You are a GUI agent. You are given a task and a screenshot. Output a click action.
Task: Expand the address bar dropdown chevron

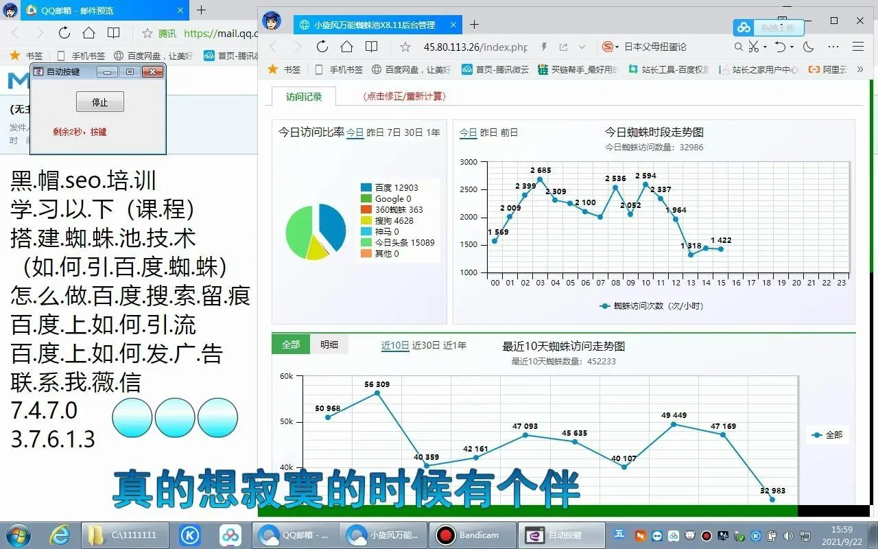click(x=582, y=47)
